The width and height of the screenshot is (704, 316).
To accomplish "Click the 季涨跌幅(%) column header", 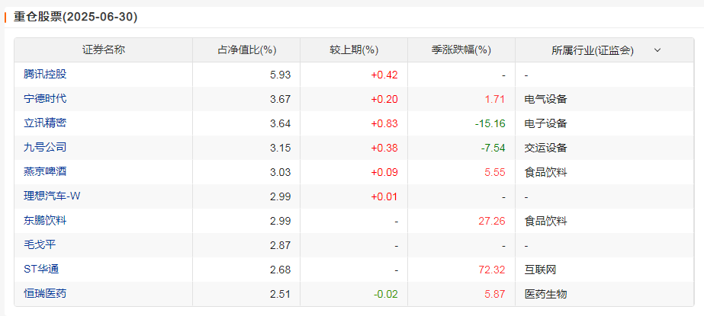I will click(x=461, y=50).
